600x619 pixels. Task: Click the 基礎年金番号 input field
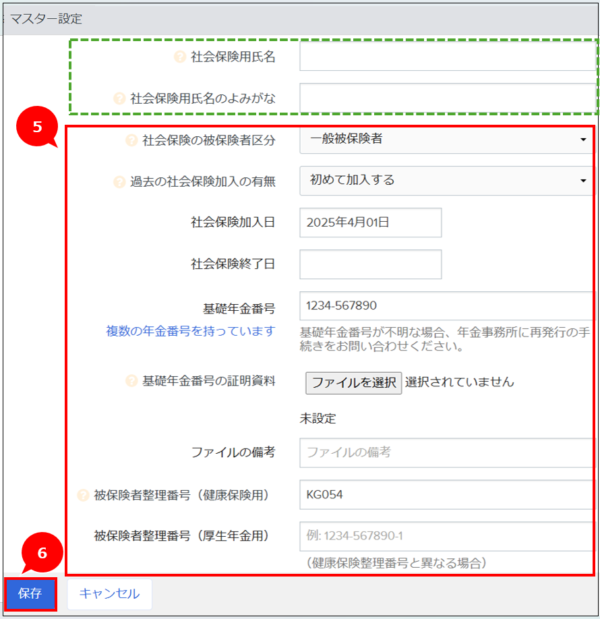click(446, 306)
